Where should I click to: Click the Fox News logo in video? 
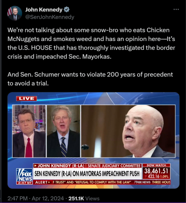tap(24, 175)
